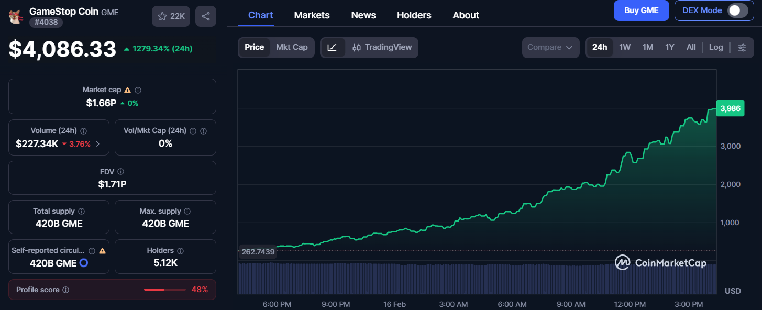Toggle DEX Mode switch

tap(737, 10)
